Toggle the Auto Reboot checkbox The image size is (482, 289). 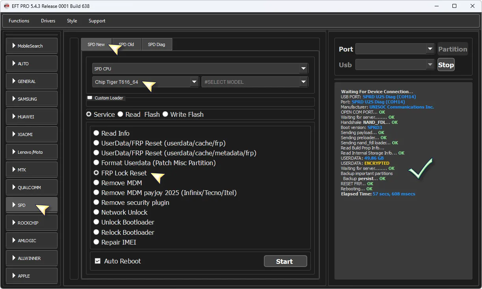(97, 261)
